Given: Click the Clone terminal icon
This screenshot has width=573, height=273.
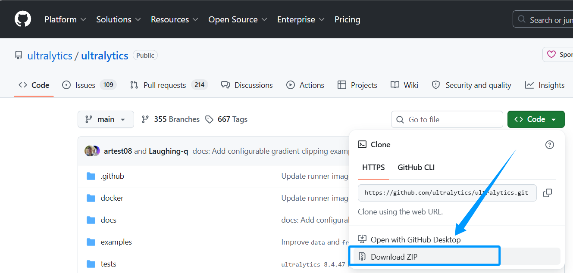Looking at the screenshot, I should (x=362, y=145).
